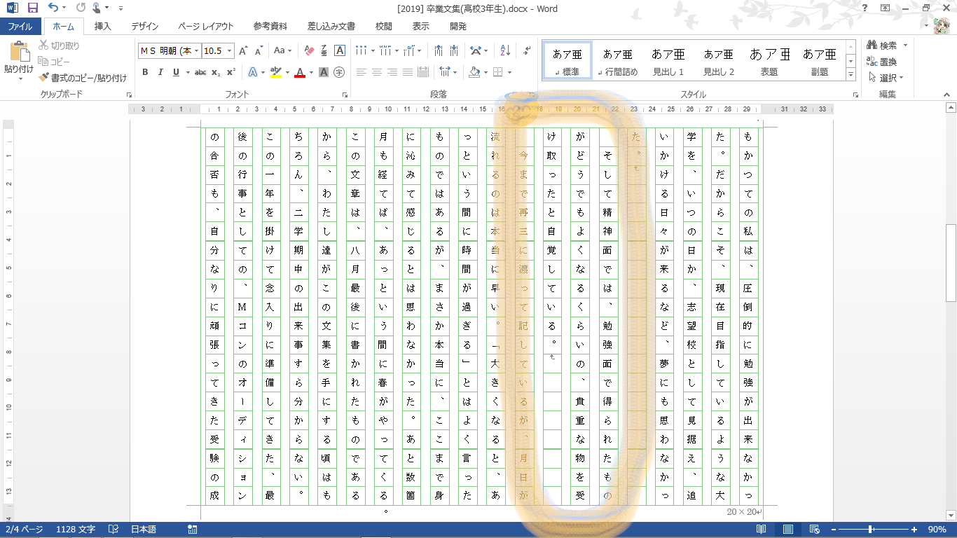957x538 pixels.
Task: Adjust the zoom slider handle
Action: (x=870, y=530)
